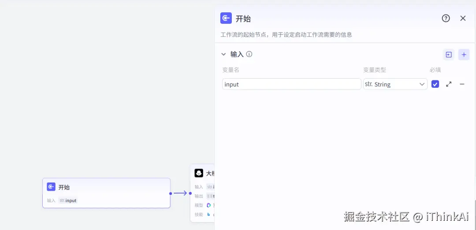Click the 开始 panel header icon
The height and width of the screenshot is (230, 476).
click(226, 18)
